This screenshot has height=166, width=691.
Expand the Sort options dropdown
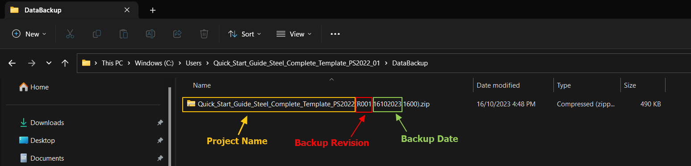[245, 34]
